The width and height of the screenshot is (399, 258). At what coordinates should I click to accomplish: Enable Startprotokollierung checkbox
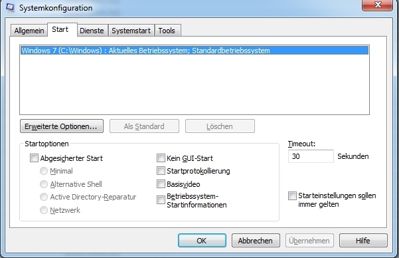(x=161, y=171)
